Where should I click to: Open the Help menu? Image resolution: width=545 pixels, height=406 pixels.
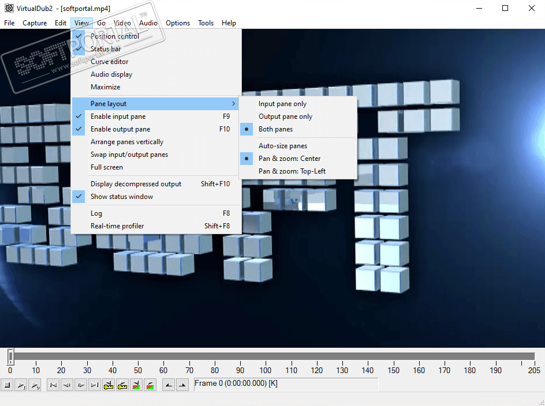coord(229,23)
